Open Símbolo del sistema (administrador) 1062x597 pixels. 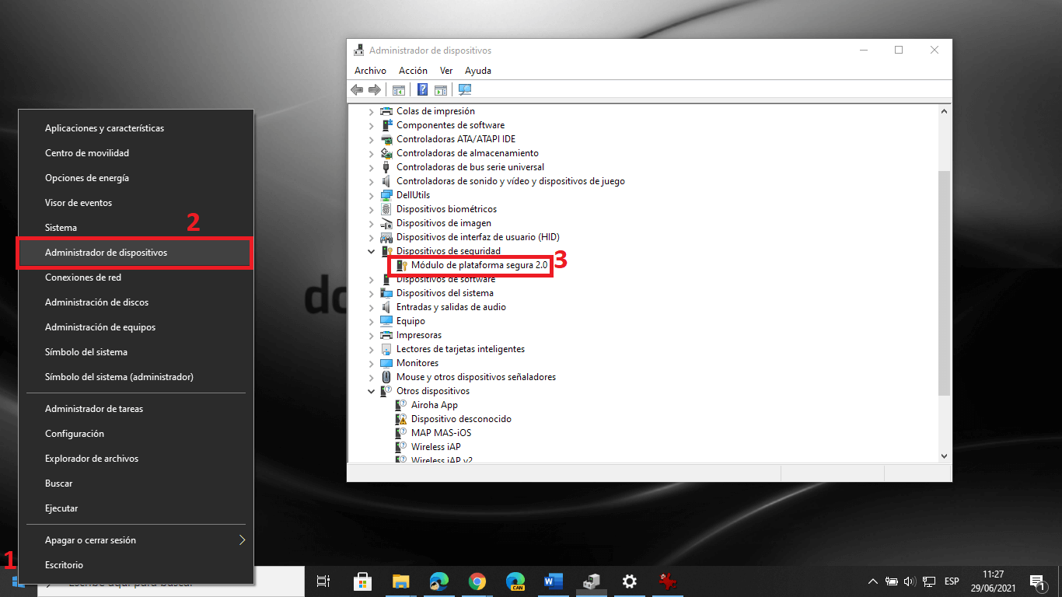(x=135, y=377)
